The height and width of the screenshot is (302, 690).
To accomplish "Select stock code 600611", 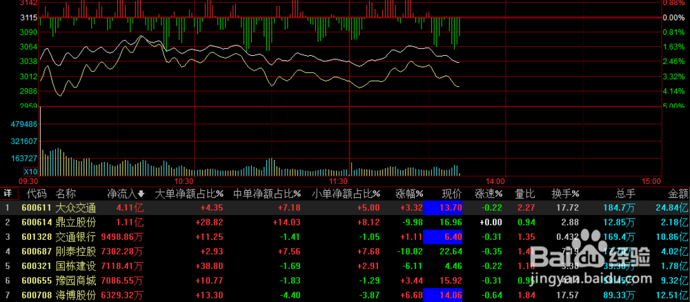I will (x=35, y=208).
